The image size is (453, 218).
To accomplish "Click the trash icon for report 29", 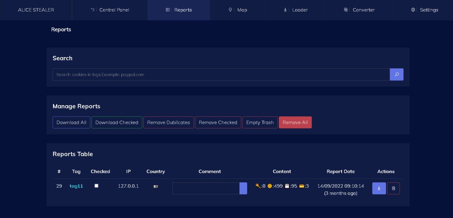I will coord(394,188).
